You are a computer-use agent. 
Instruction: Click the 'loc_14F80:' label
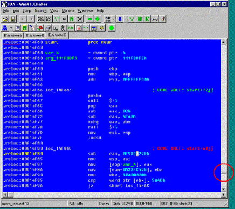point(58,148)
